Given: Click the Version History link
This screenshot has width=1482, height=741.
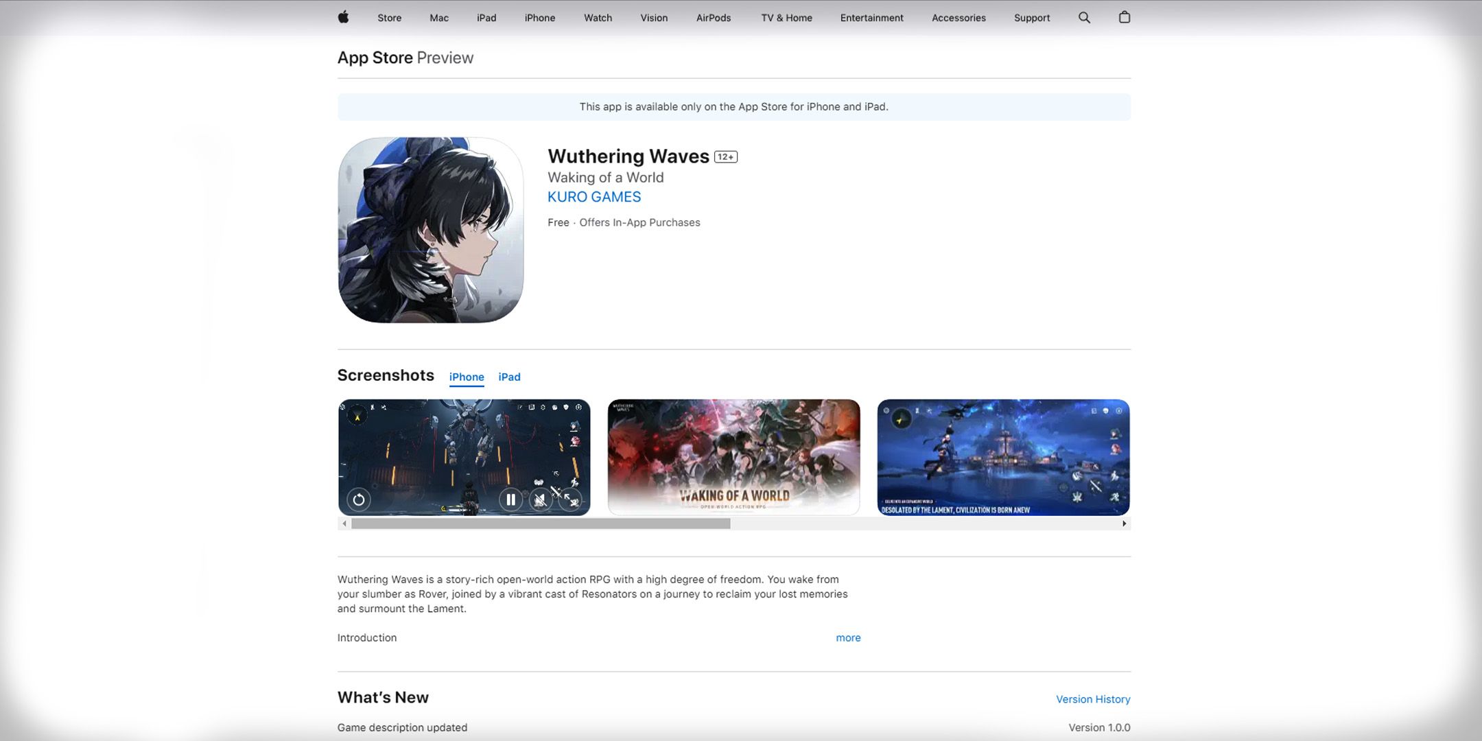Looking at the screenshot, I should coord(1092,698).
